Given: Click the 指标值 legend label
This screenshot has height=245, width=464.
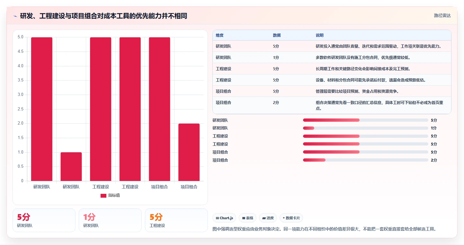Looking at the screenshot, I should [x=114, y=196].
